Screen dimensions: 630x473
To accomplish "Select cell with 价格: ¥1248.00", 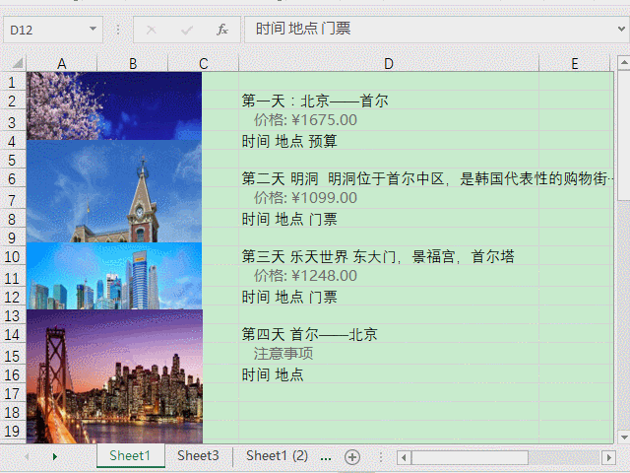I will click(389, 276).
